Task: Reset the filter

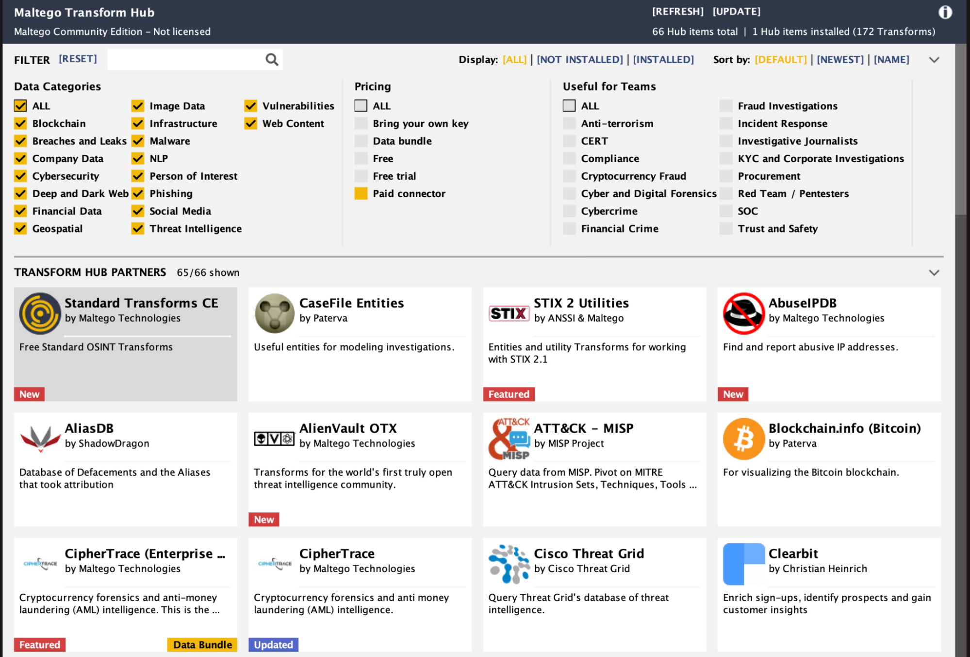Action: [78, 59]
